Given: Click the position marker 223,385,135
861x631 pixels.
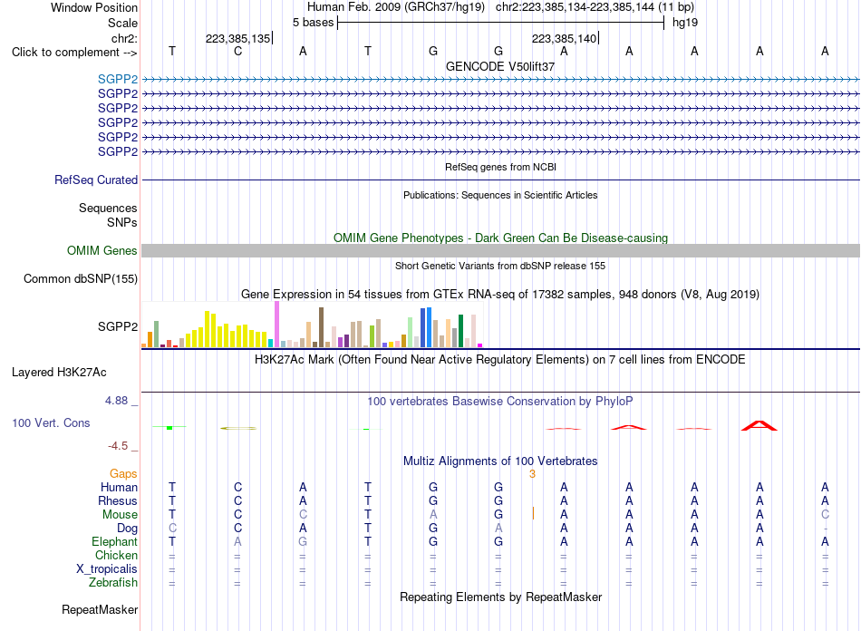Looking at the screenshot, I should tap(238, 38).
